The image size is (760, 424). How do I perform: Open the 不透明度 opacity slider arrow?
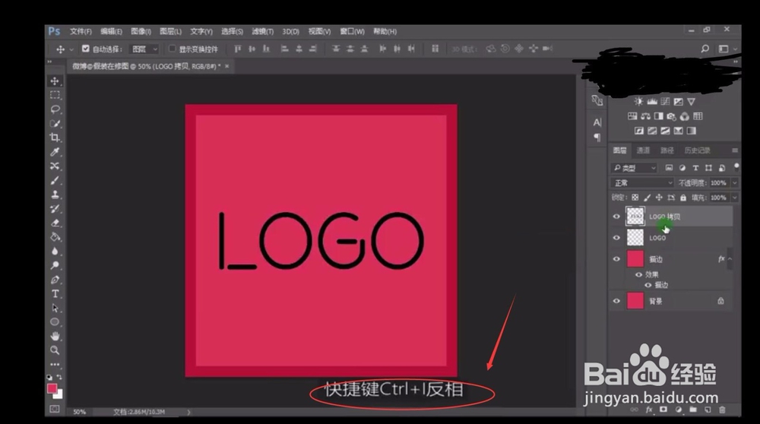[x=735, y=182]
